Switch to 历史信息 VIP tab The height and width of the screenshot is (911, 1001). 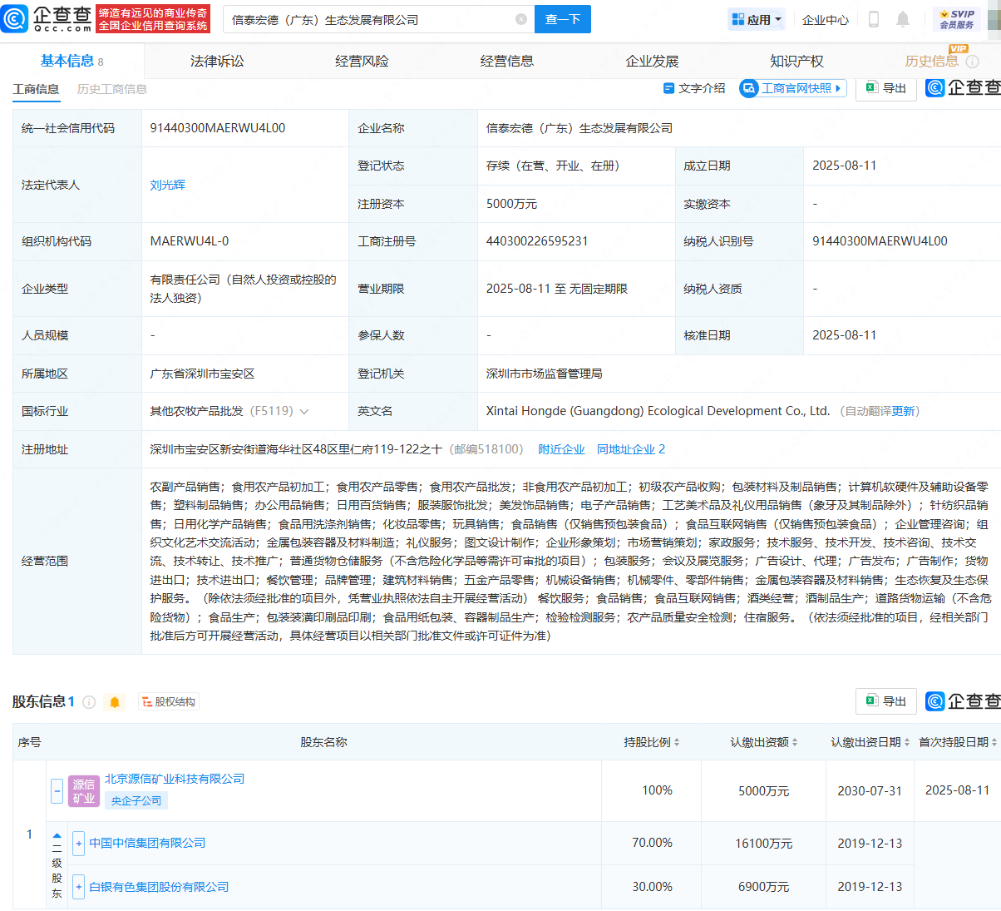click(x=932, y=61)
